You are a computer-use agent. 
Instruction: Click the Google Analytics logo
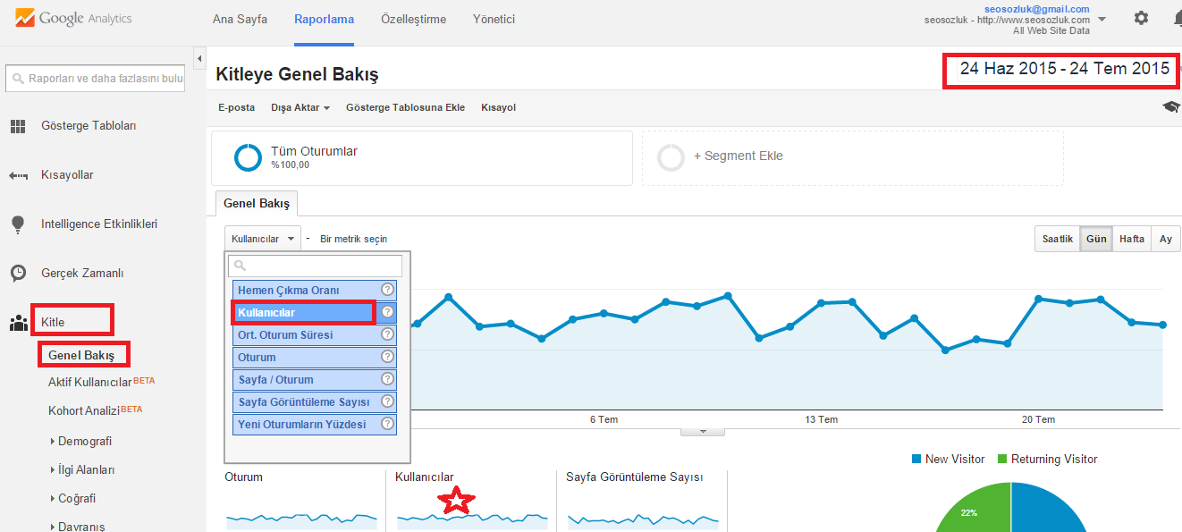(73, 19)
